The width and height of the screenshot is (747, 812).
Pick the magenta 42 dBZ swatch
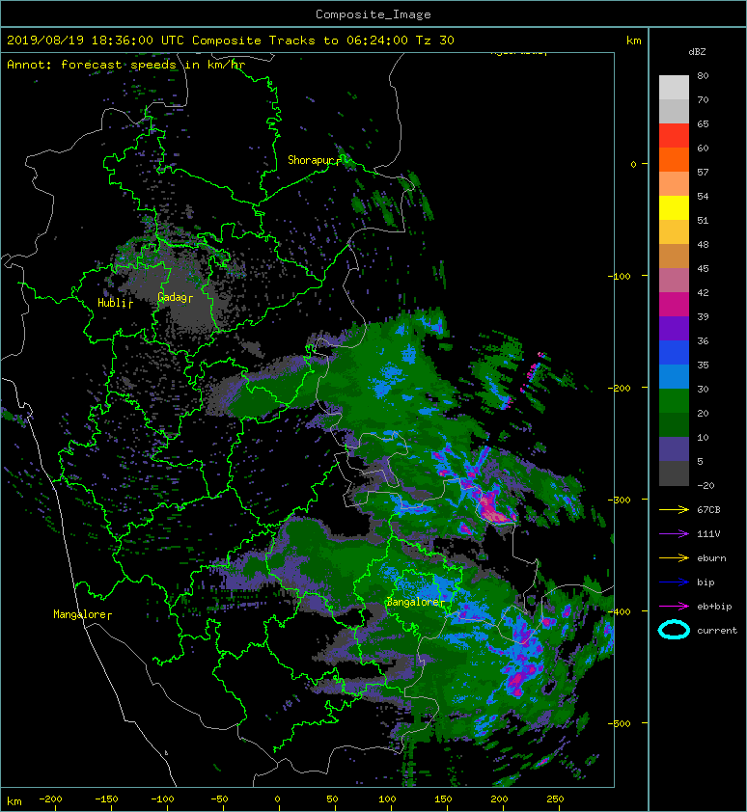click(x=674, y=304)
